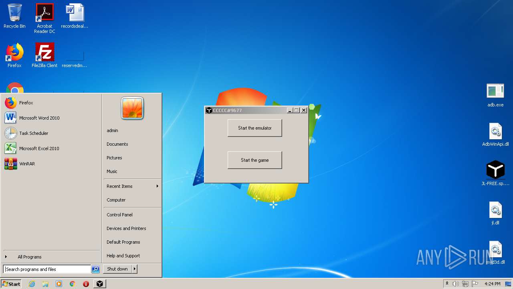The image size is (513, 289).
Task: Select adb.exe desktop file
Action: pyautogui.click(x=495, y=95)
